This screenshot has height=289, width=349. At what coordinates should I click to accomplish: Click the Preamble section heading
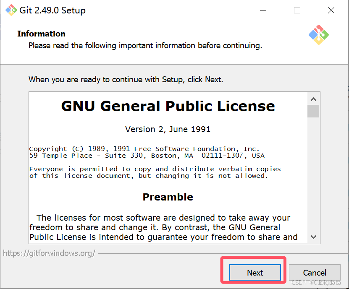click(x=168, y=197)
